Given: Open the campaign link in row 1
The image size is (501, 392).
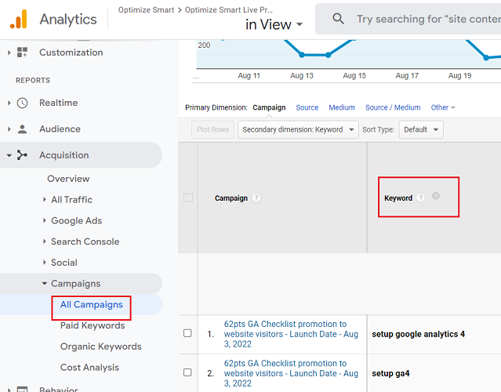Looking at the screenshot, I should pos(291,334).
